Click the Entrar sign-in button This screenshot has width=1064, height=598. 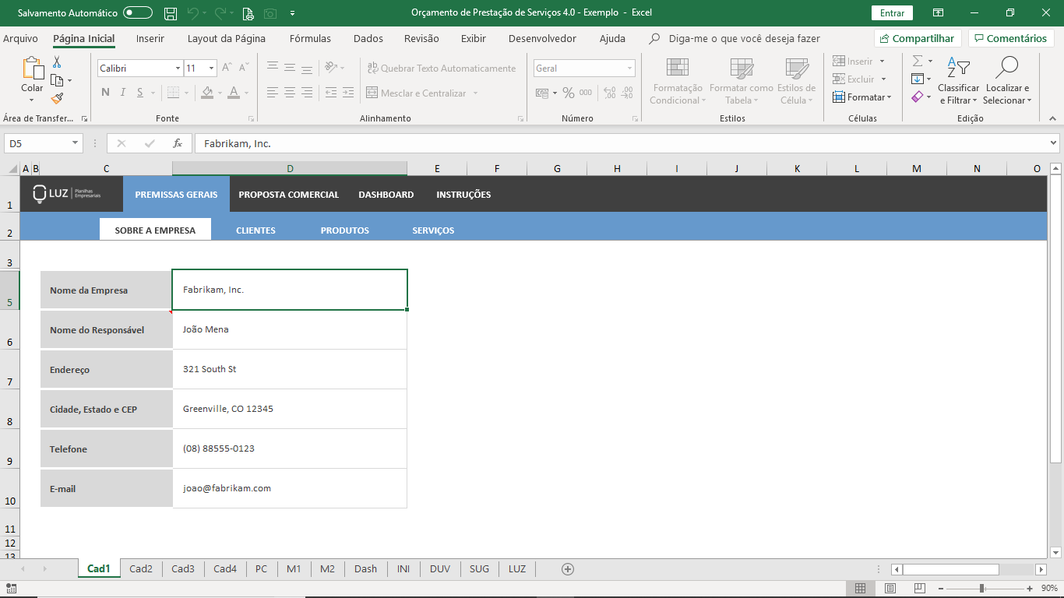(892, 13)
